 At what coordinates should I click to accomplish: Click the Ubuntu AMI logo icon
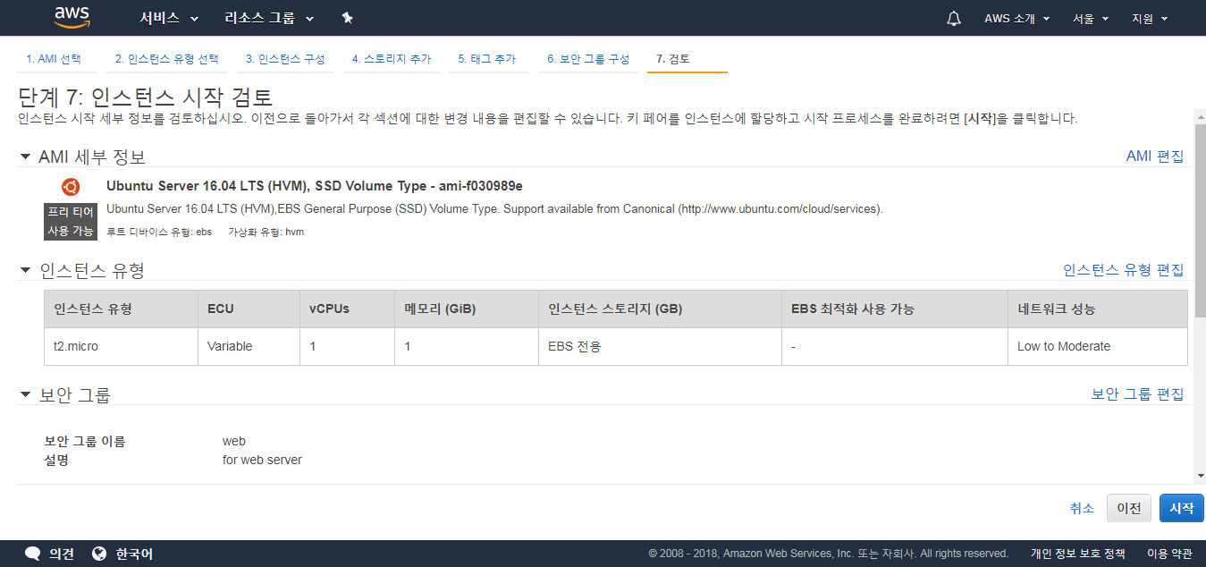(71, 187)
